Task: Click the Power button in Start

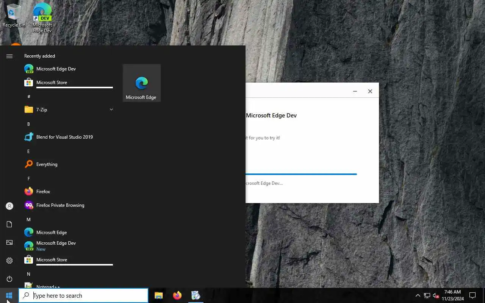Action: (x=9, y=279)
